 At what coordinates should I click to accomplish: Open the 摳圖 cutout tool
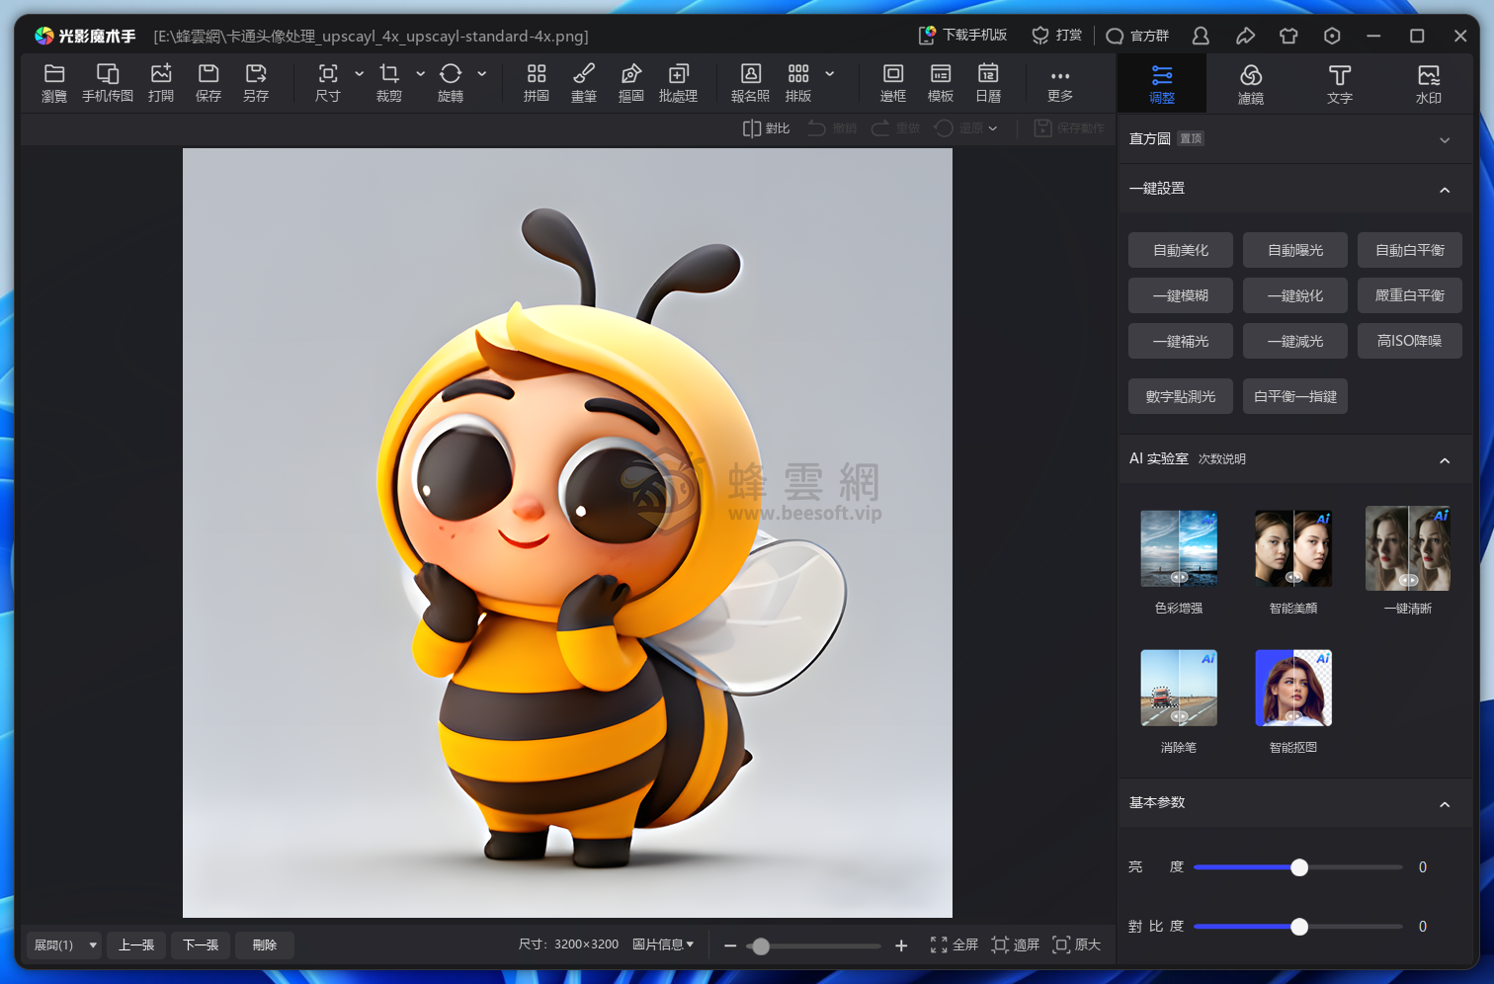631,83
